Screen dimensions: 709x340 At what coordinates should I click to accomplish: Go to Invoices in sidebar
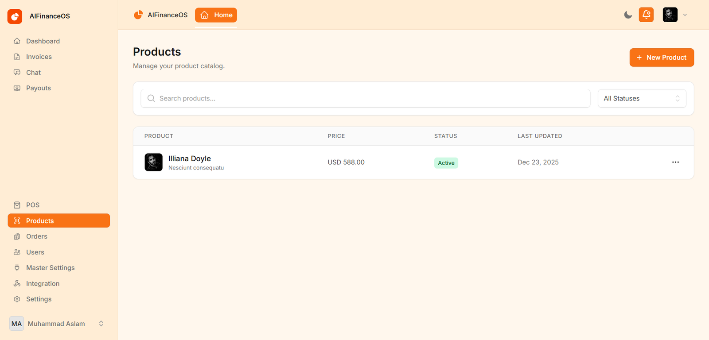(x=58, y=57)
